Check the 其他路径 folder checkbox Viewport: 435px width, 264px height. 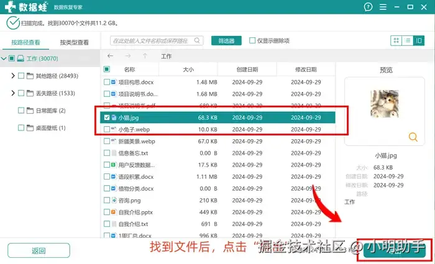pyautogui.click(x=21, y=76)
